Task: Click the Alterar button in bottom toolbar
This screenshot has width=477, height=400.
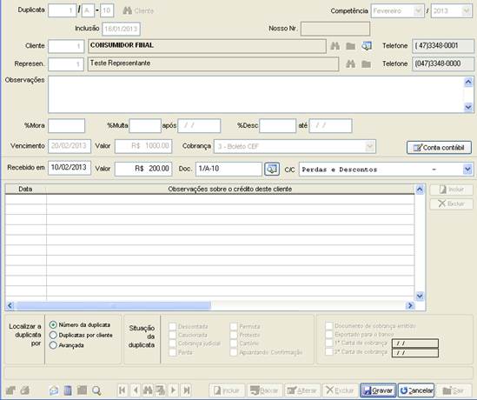Action: (x=302, y=390)
